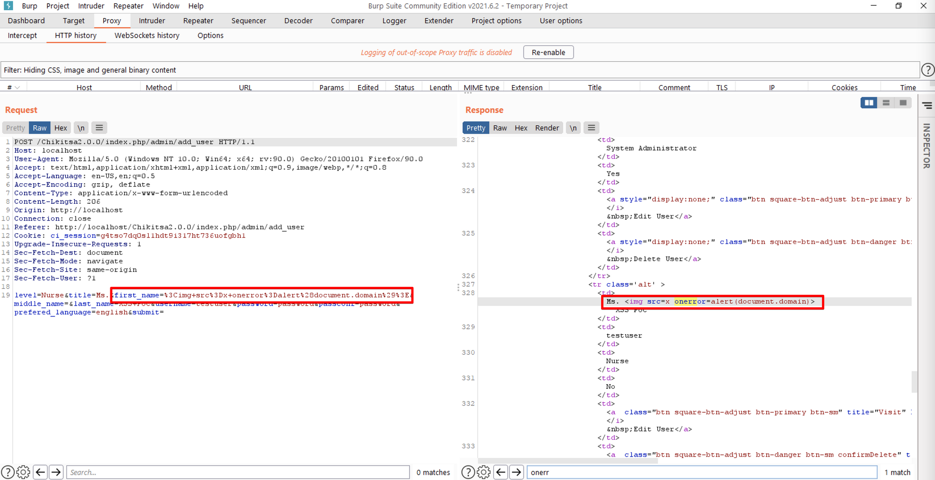
Task: Sort history by Title column
Action: point(595,87)
